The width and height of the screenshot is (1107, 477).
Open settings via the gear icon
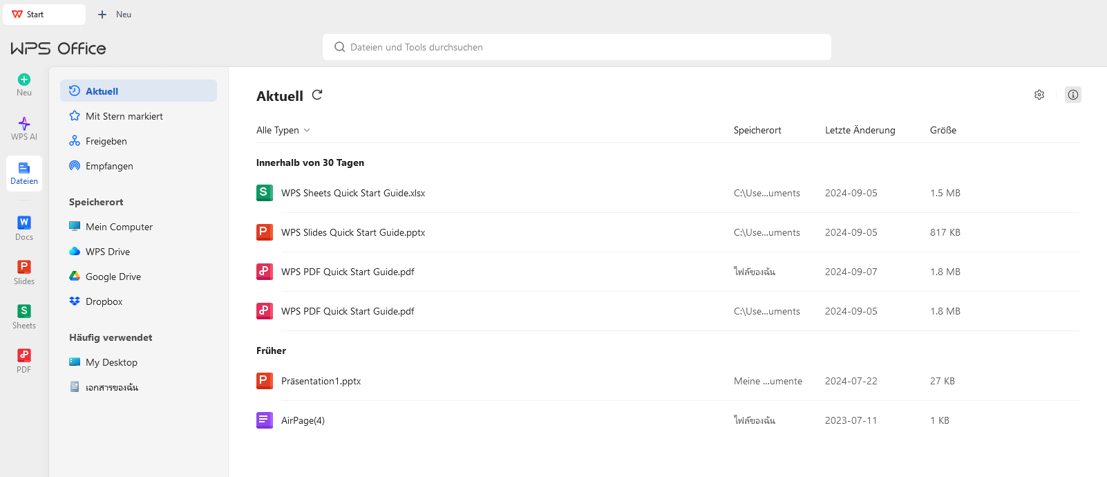1039,95
